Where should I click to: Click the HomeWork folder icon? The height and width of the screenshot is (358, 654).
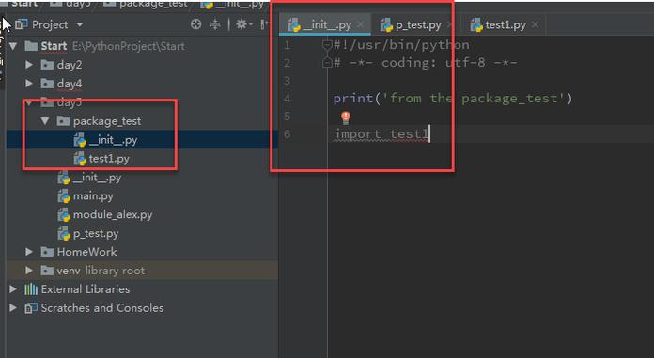pyautogui.click(x=47, y=252)
